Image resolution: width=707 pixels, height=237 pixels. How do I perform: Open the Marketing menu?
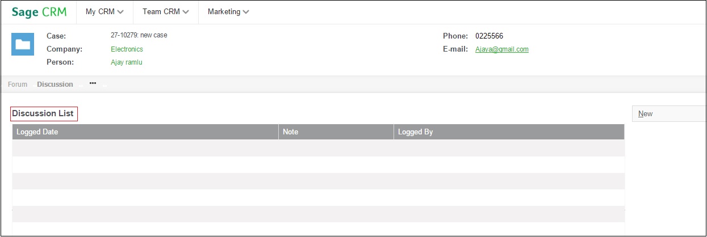[x=228, y=12]
